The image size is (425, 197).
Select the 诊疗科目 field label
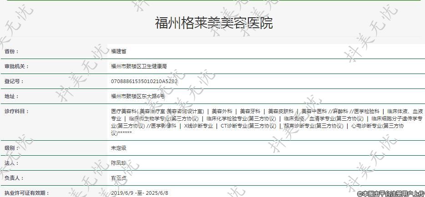[17, 111]
